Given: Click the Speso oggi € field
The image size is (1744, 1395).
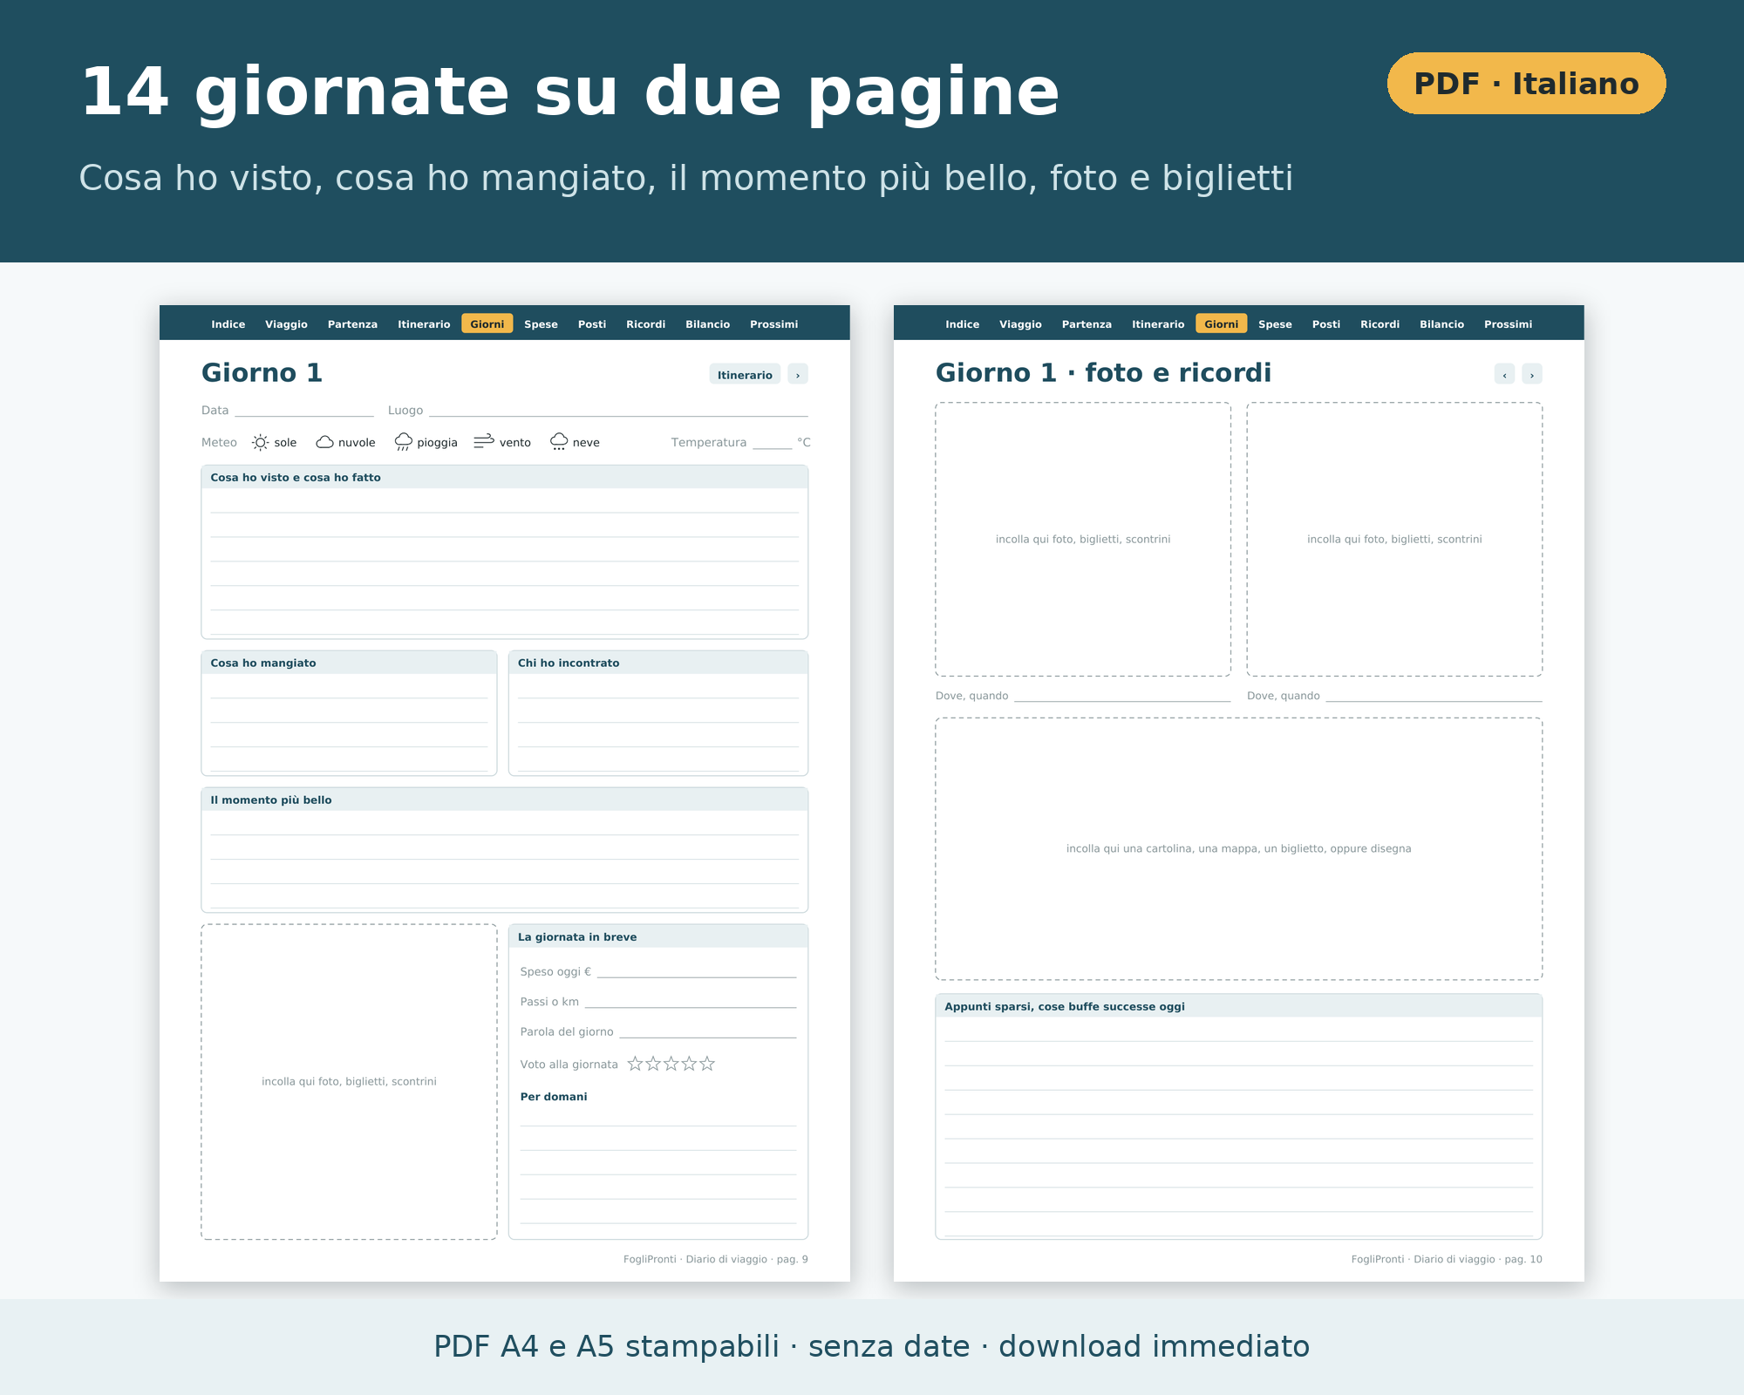Looking at the screenshot, I should coord(697,971).
